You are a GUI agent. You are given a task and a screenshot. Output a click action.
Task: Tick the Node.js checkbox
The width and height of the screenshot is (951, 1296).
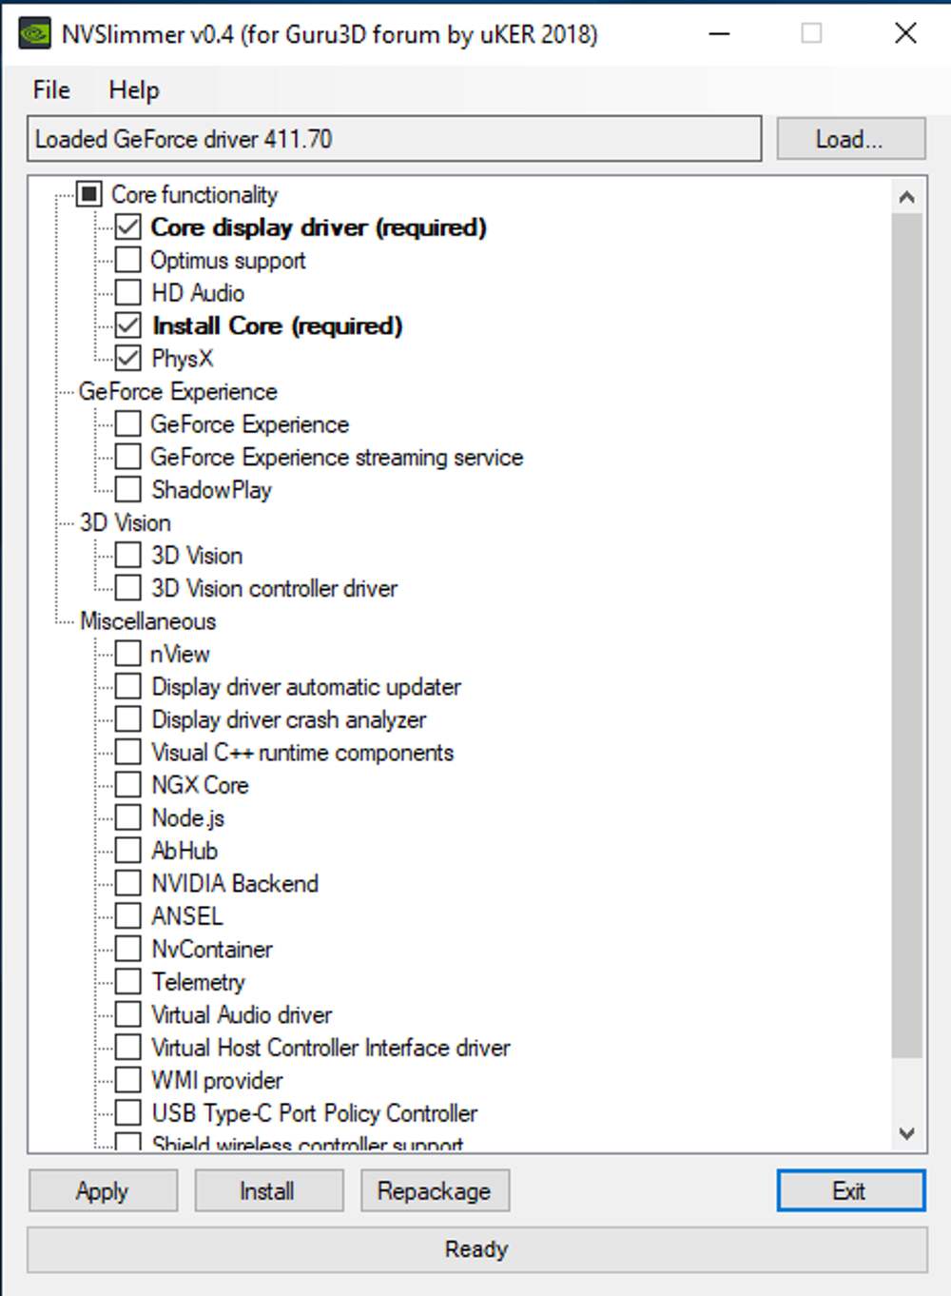[128, 818]
